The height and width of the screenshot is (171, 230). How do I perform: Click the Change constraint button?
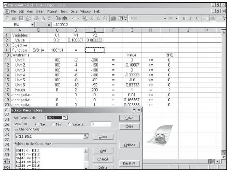pos(103,159)
